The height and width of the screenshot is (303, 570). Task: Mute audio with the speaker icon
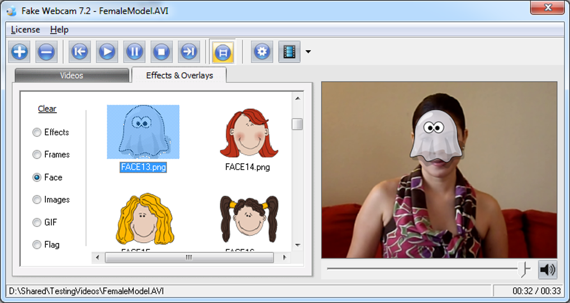548,269
